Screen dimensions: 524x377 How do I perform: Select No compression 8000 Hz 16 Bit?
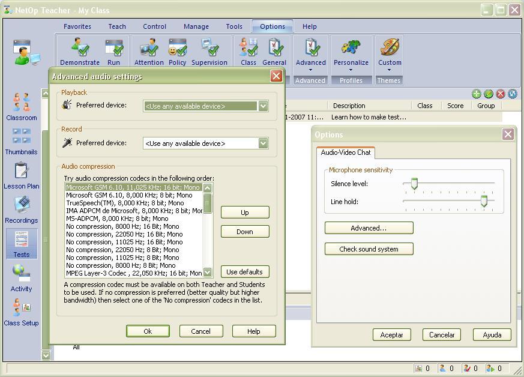tap(134, 226)
